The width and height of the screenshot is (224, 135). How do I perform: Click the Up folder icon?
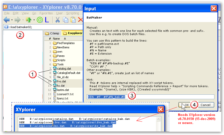[x=29, y=20]
